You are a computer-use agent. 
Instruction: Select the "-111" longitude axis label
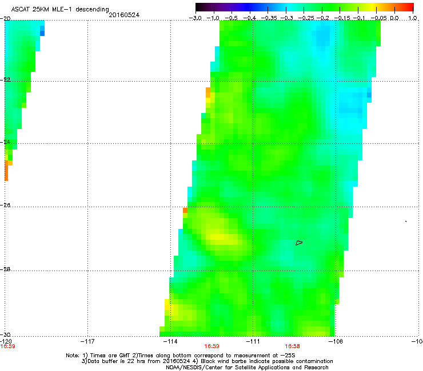(253, 341)
